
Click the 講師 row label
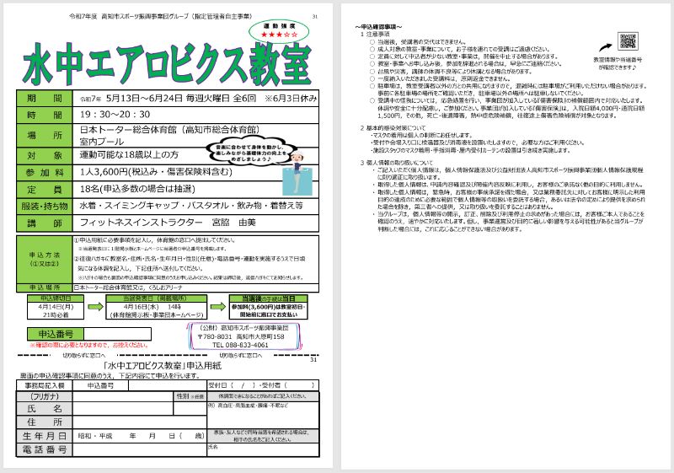click(x=45, y=223)
